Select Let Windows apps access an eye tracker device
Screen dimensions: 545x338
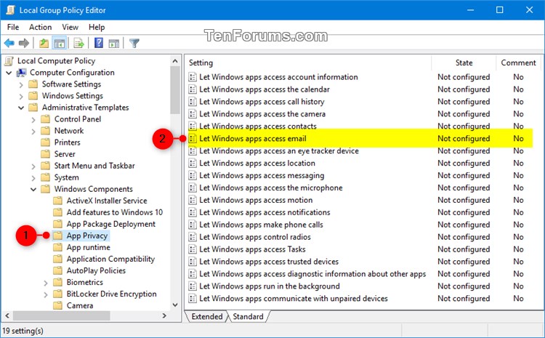click(279, 151)
